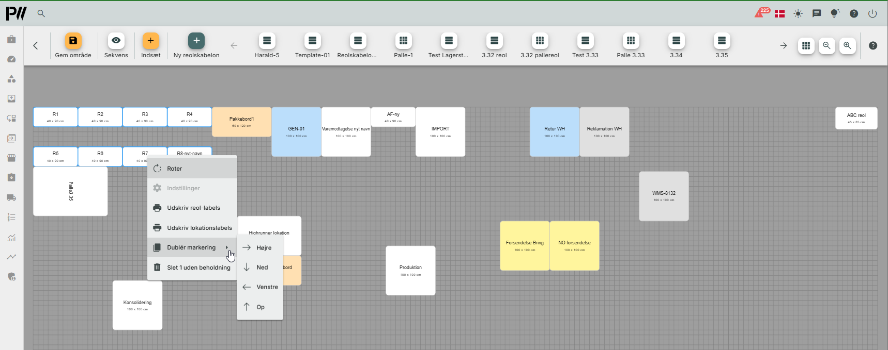Open the shield security sidebar icon
The image size is (888, 350).
11,276
